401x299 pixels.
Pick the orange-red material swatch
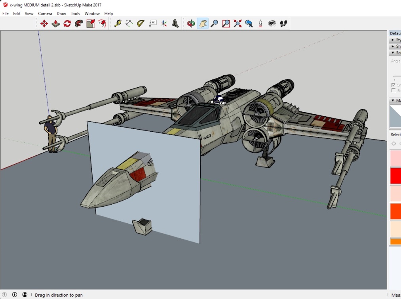[395, 211]
